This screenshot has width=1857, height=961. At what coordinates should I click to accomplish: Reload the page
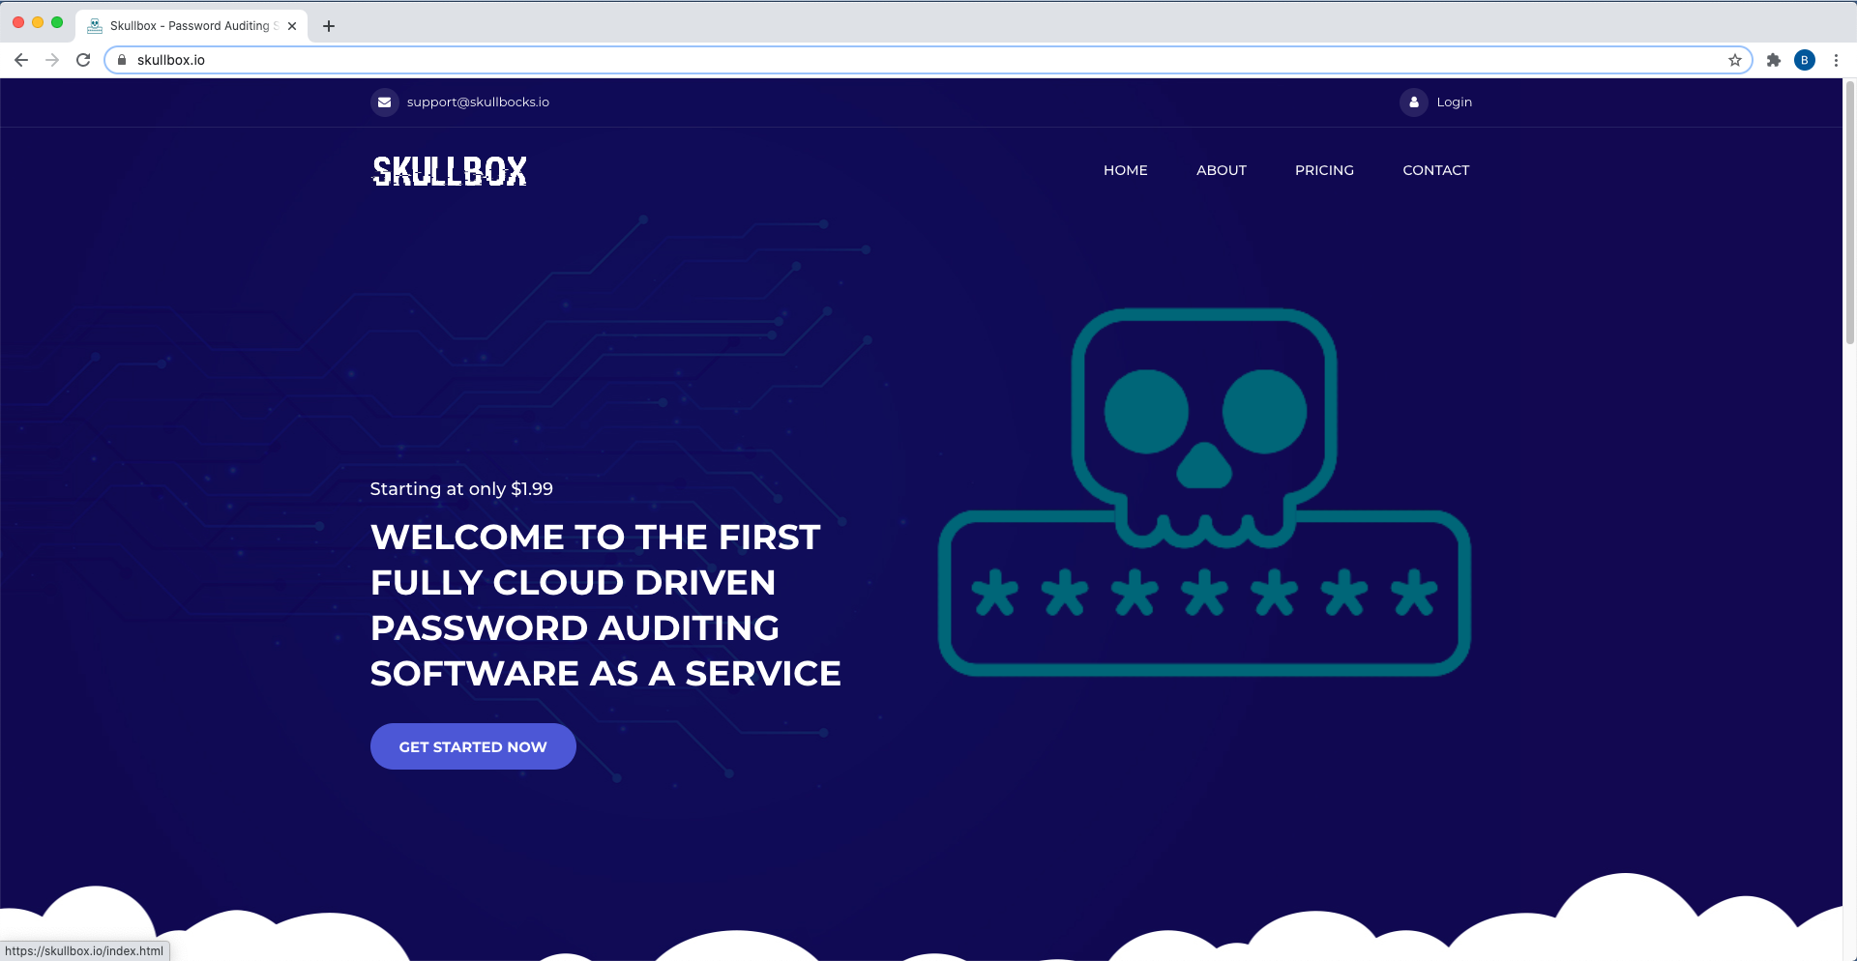[83, 59]
